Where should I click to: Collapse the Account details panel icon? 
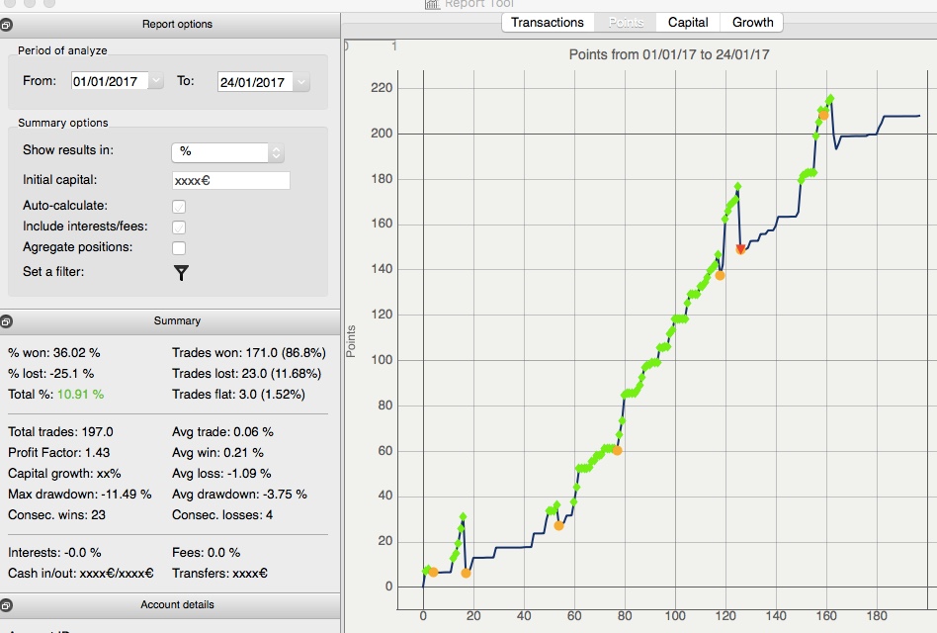point(5,605)
